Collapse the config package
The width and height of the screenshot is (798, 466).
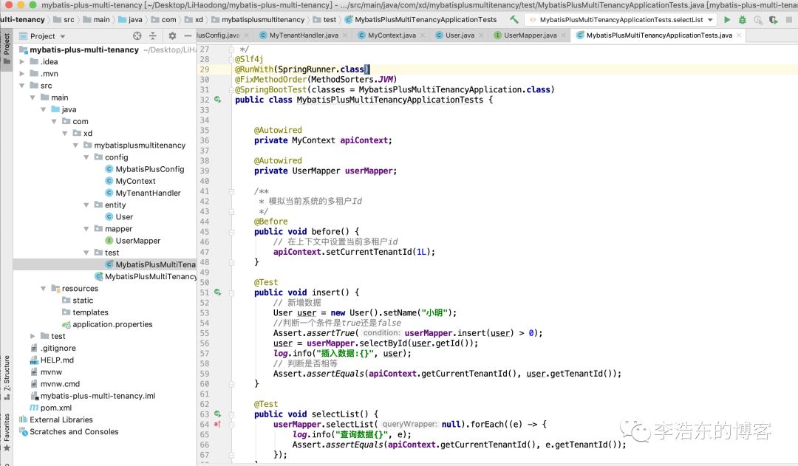(86, 157)
